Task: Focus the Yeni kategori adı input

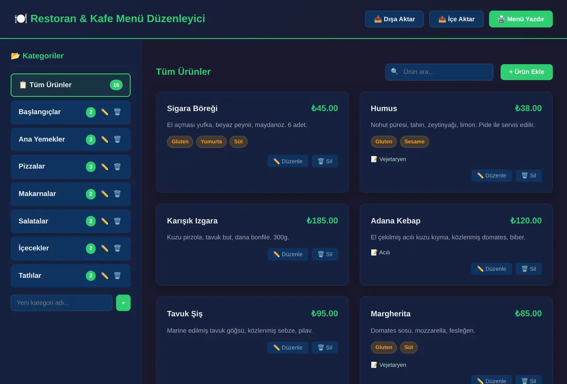Action: tap(61, 303)
